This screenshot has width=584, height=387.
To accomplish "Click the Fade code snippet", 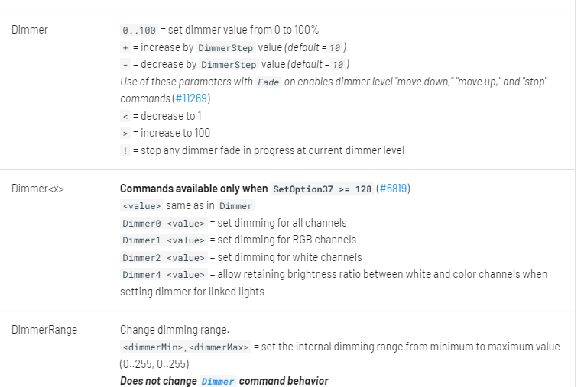I will (268, 82).
